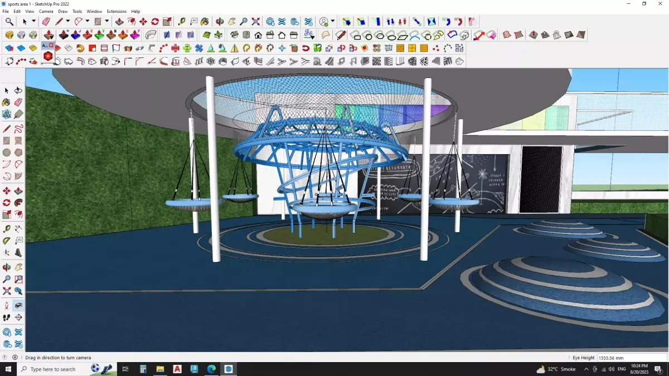The height and width of the screenshot is (376, 669).
Task: Click the Zoom Extents tool in top toolbar
Action: click(x=255, y=21)
